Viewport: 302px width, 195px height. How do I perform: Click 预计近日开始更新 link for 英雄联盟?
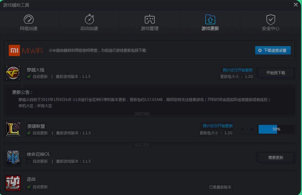[x=218, y=126]
